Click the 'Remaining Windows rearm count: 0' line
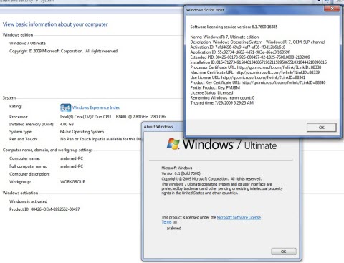 click(x=222, y=97)
